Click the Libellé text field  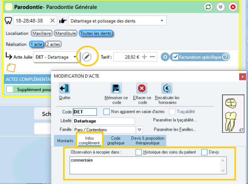click(104, 121)
